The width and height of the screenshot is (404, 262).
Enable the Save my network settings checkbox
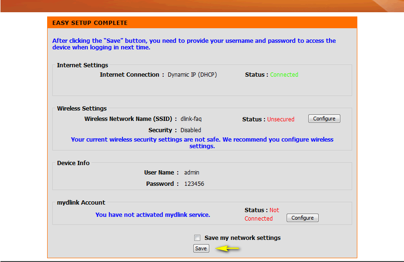(198, 238)
